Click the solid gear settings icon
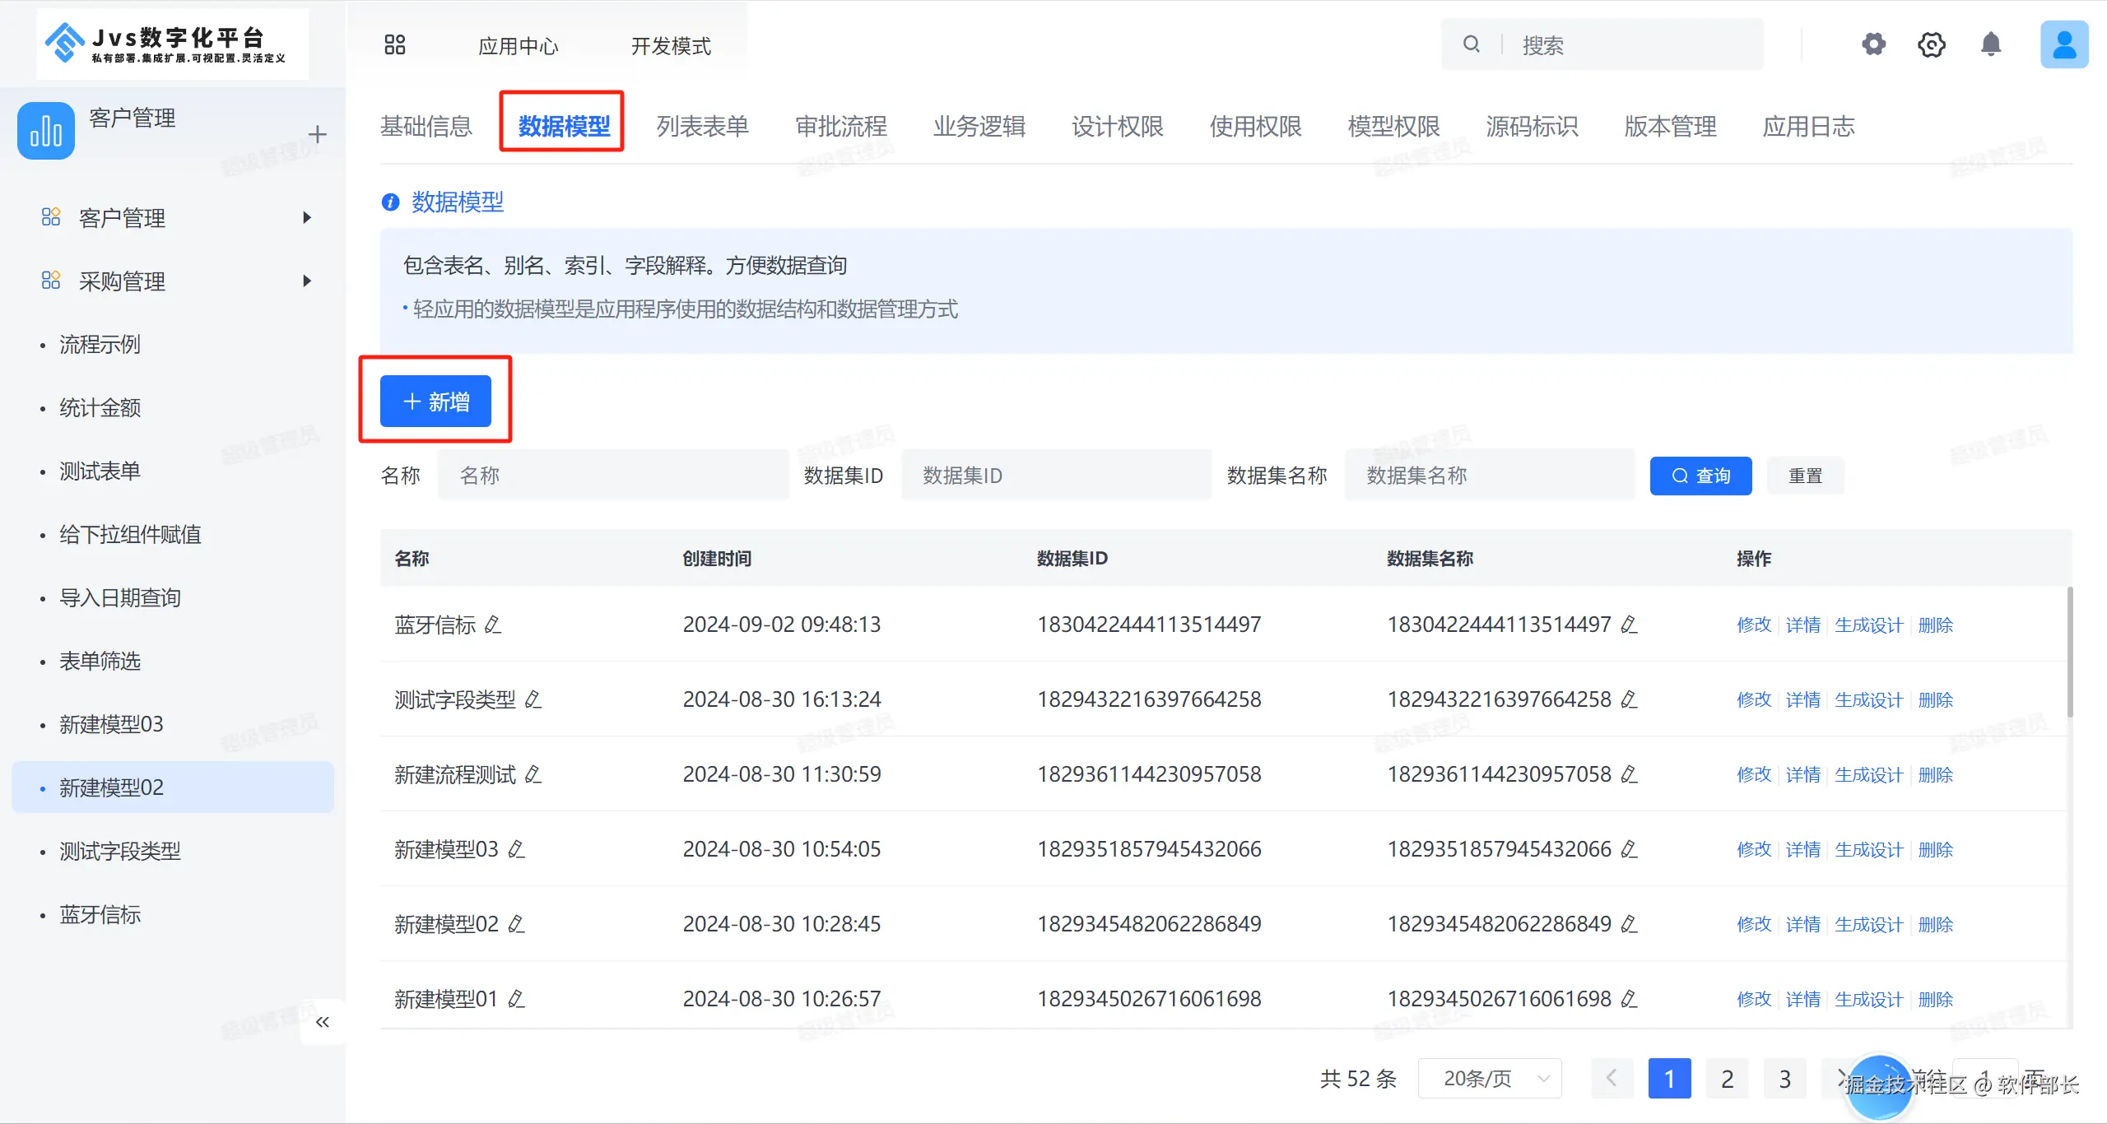This screenshot has height=1124, width=2107. pyautogui.click(x=1874, y=44)
